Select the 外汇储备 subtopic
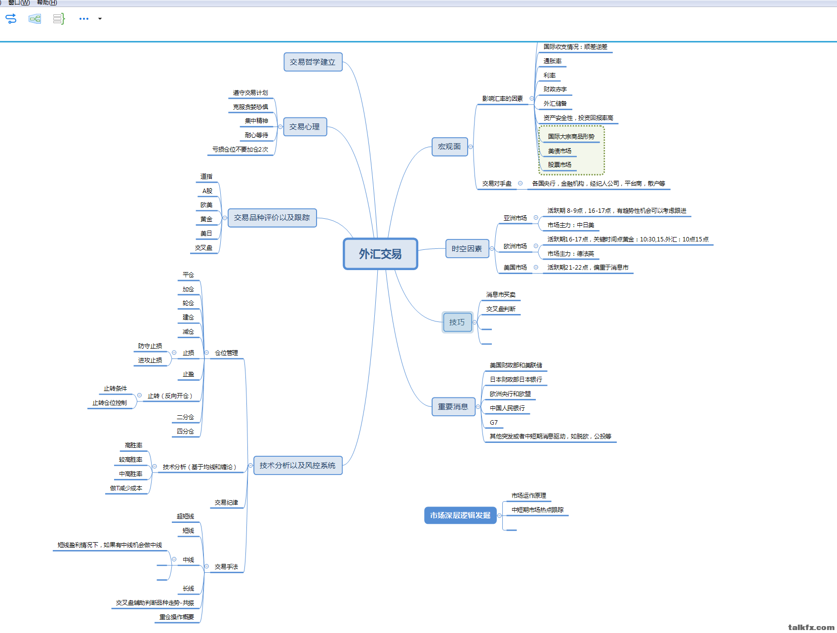Image resolution: width=837 pixels, height=633 pixels. (555, 104)
